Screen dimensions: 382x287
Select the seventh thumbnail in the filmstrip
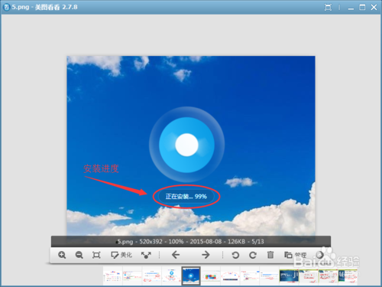pyautogui.click(x=230, y=276)
